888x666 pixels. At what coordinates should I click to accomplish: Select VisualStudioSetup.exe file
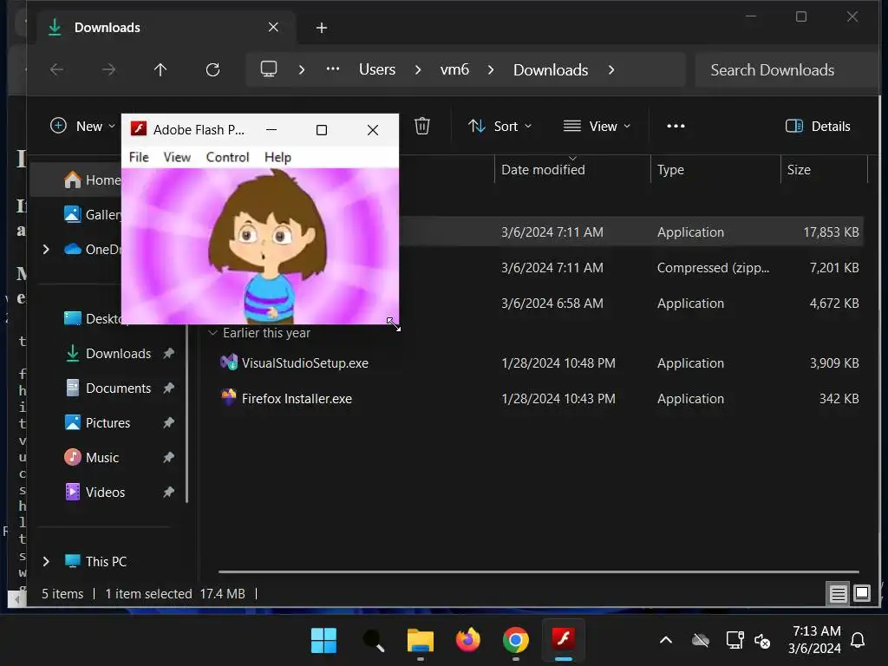304,363
